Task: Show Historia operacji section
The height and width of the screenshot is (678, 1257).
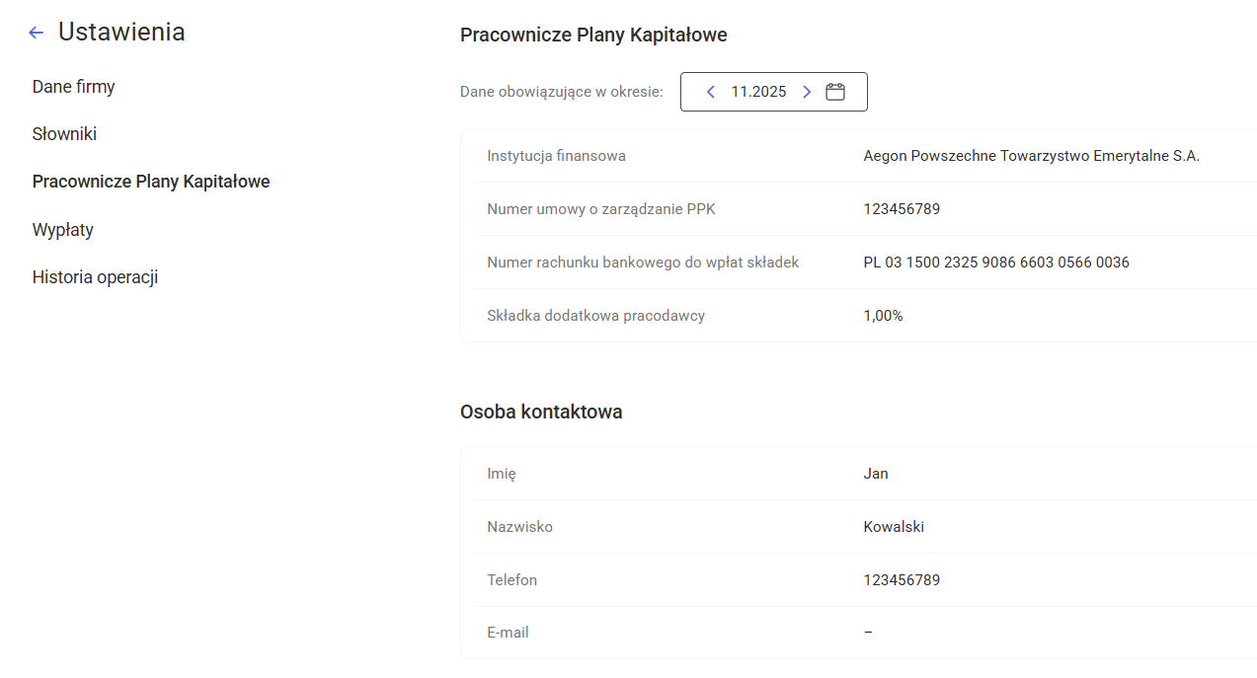Action: coord(95,277)
